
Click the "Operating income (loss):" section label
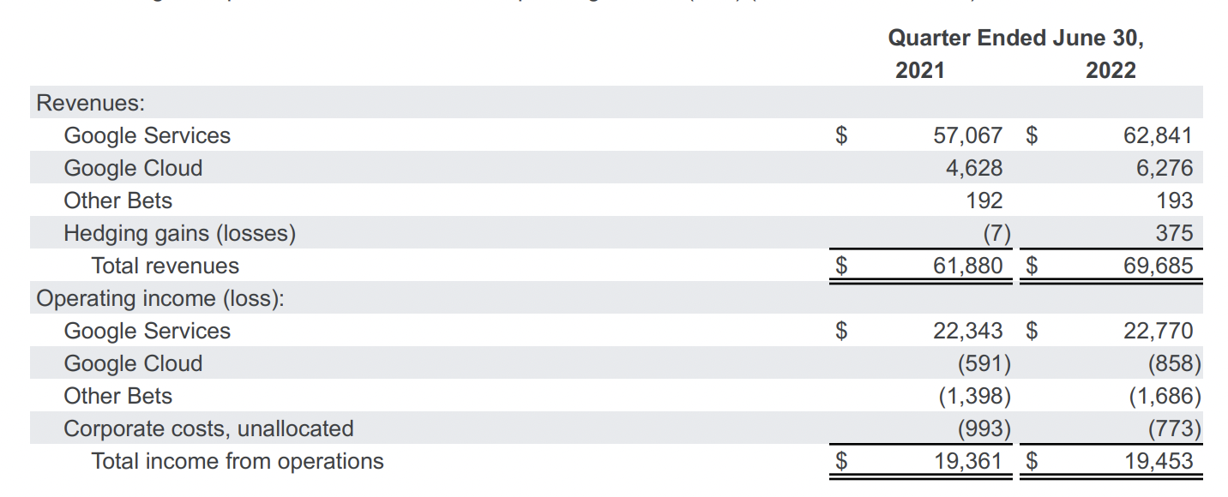pyautogui.click(x=160, y=298)
